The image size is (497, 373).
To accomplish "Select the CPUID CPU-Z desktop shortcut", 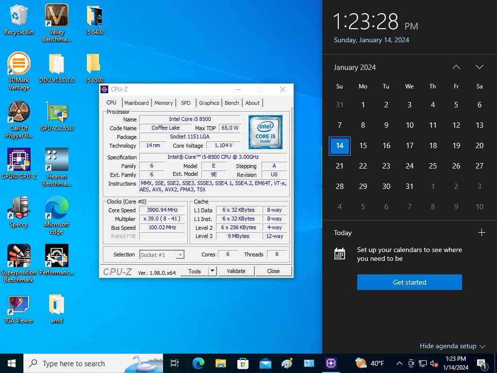I will point(19,164).
